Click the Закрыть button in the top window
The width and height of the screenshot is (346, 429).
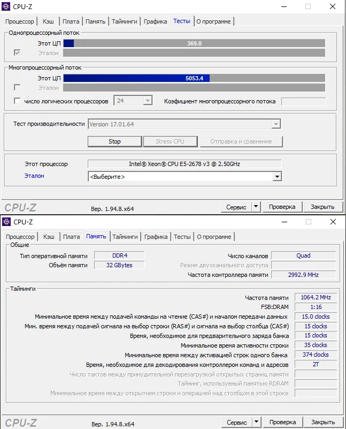322,207
